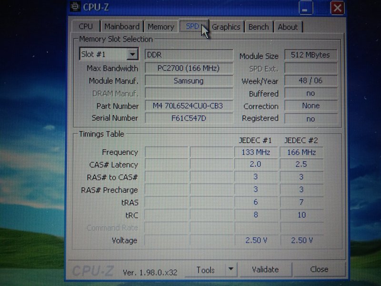
Task: Close CPU-Z with the red X
Action: (337, 8)
